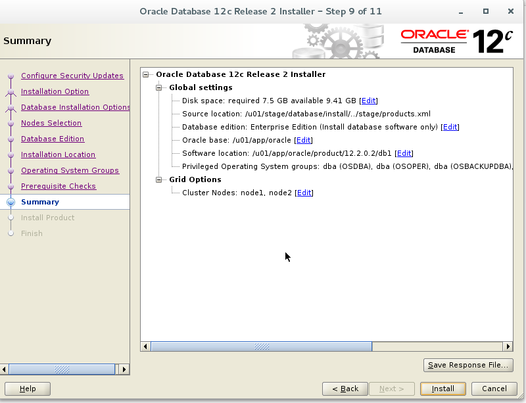Click the Save Response File button
Screen dimensions: 526x403
coord(468,365)
